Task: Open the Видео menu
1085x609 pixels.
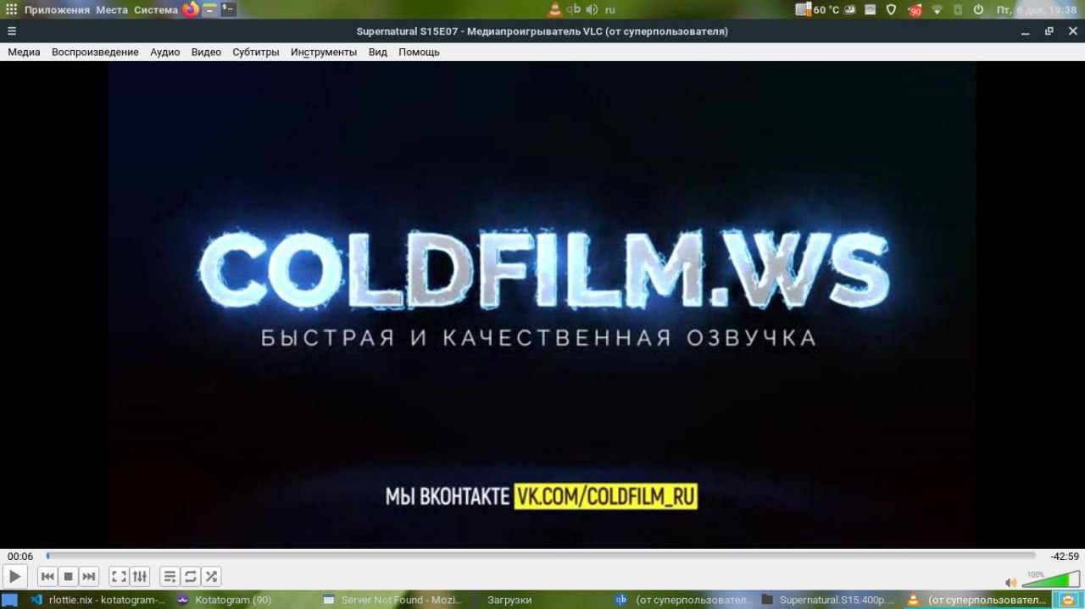Action: [206, 52]
